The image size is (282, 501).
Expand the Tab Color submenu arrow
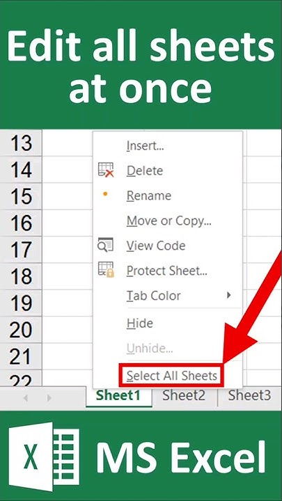click(x=228, y=295)
